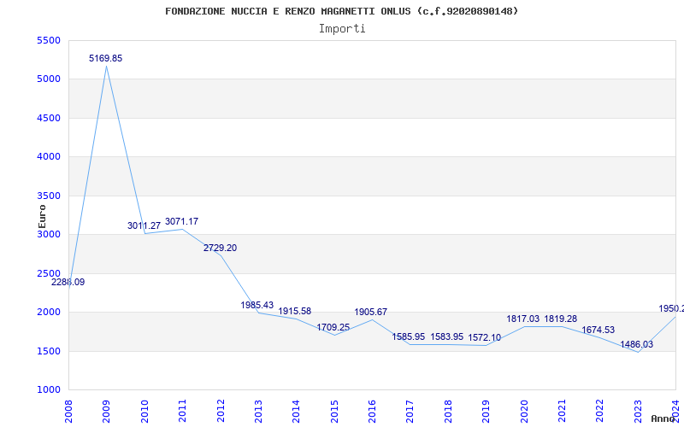Click the x-axis year 2022
Image resolution: width=684 pixels, height=427 pixels.
tap(600, 411)
